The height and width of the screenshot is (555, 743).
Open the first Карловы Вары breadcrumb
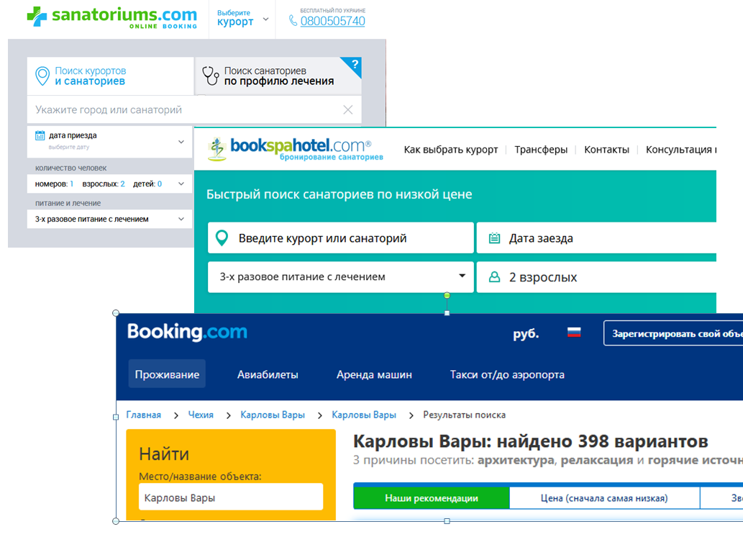click(273, 415)
